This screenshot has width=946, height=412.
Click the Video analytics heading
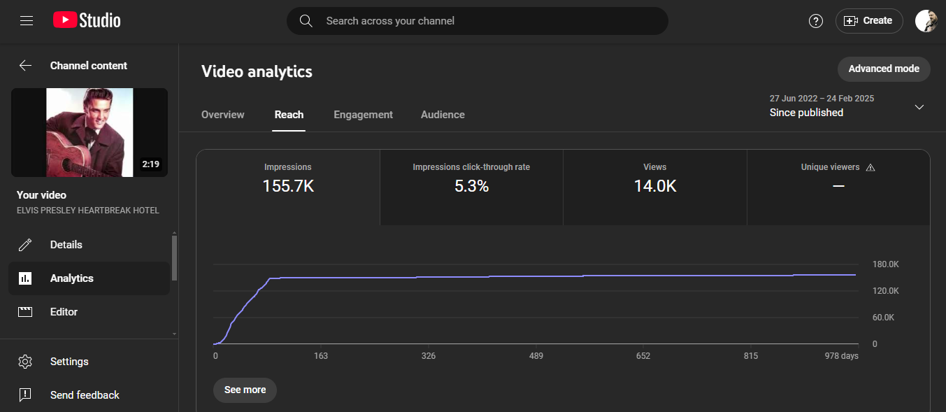257,71
